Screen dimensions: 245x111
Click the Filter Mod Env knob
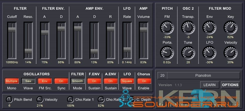(x=209, y=28)
